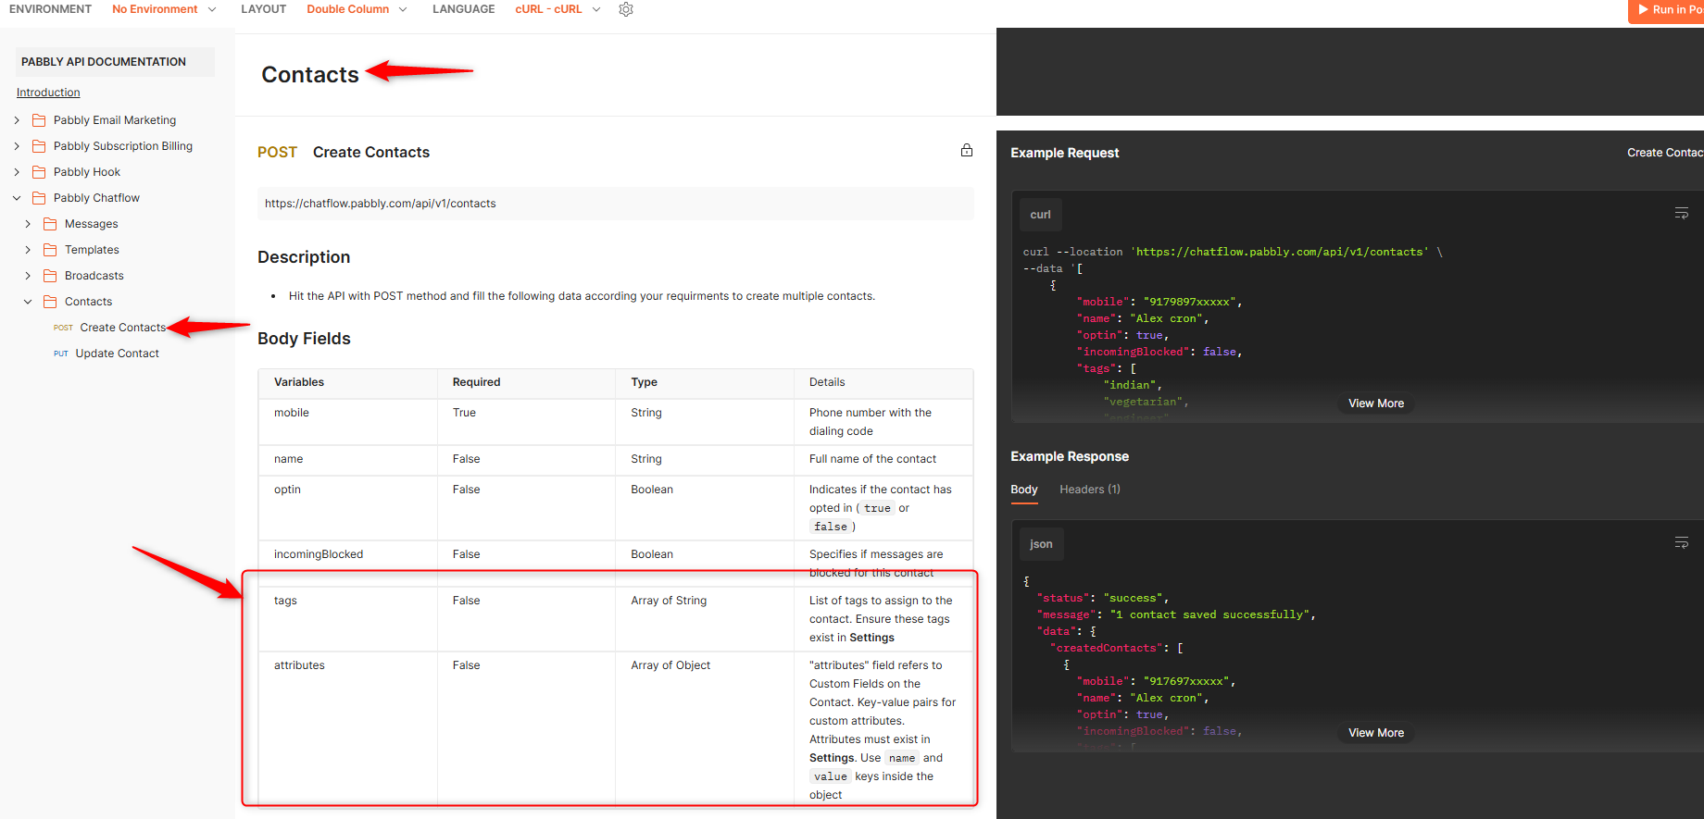Click the json language label

pyautogui.click(x=1042, y=544)
